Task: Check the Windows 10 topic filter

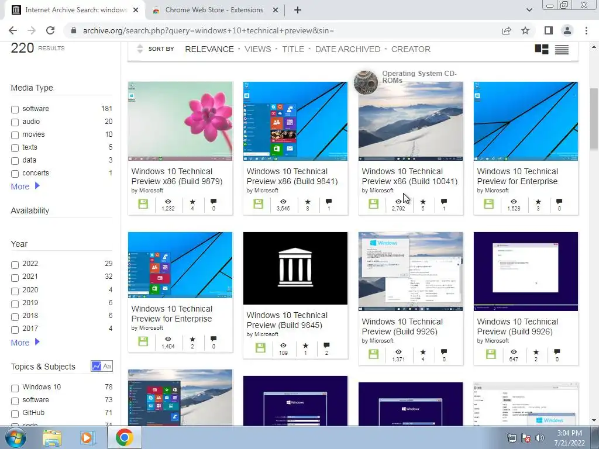Action: click(x=15, y=388)
